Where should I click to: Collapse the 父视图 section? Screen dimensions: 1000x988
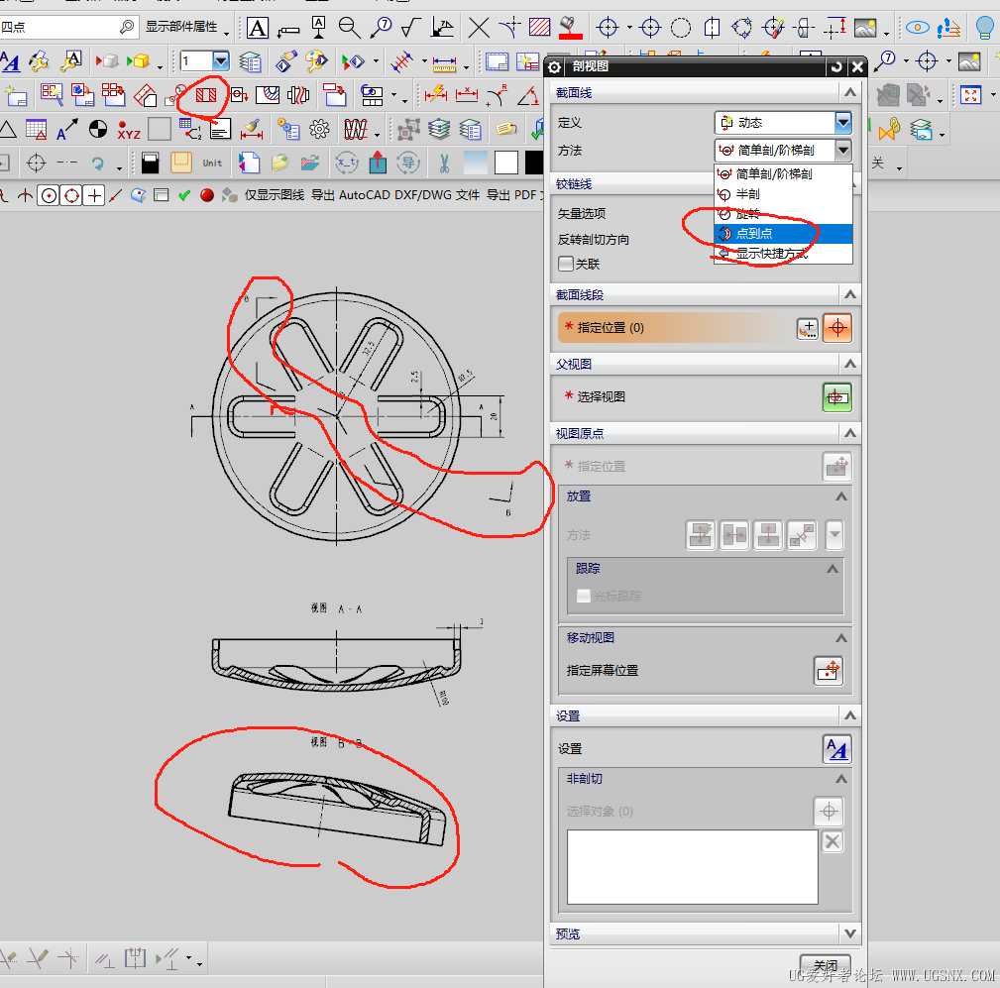pos(850,364)
